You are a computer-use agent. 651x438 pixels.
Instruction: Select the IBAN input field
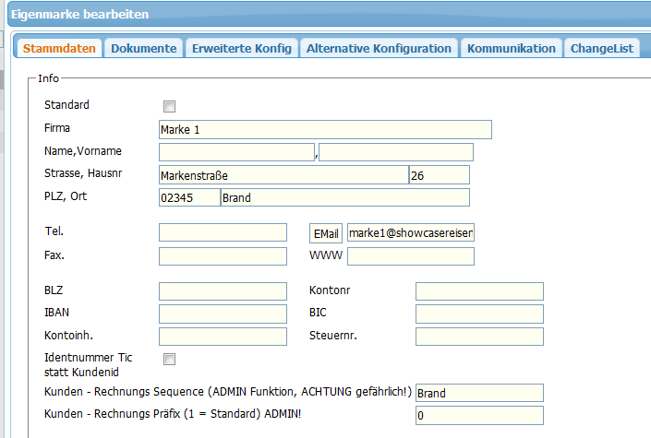(223, 314)
